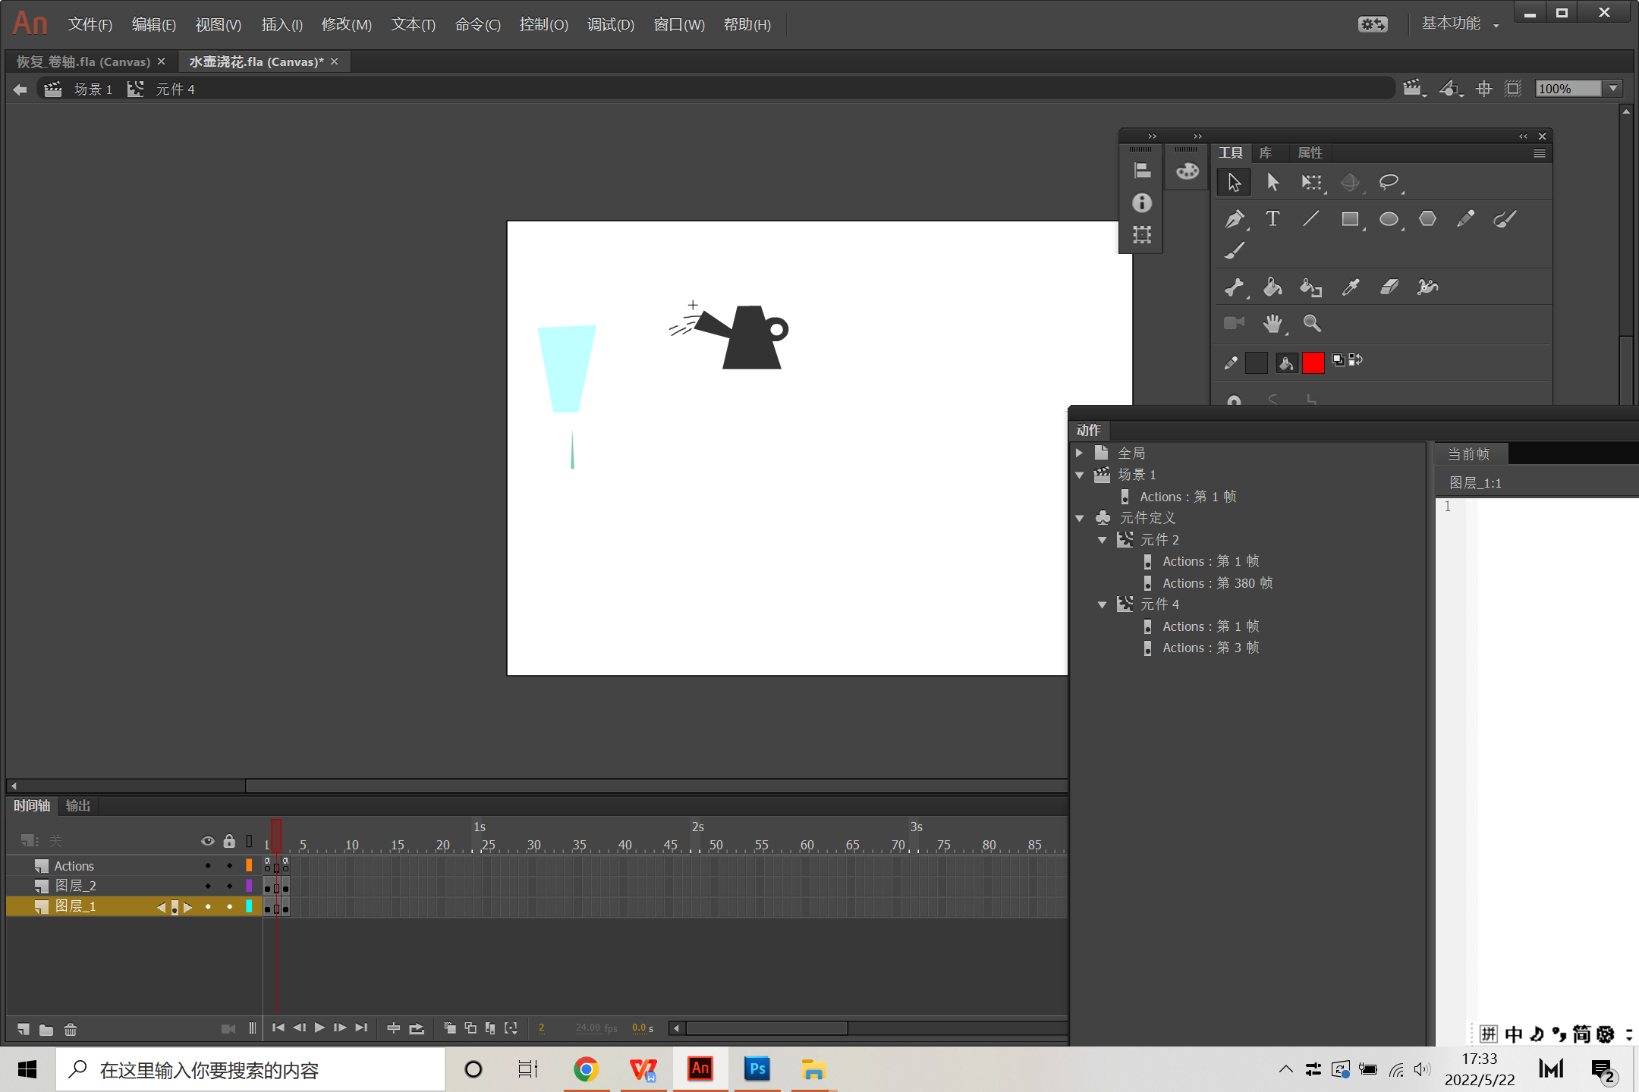Select the Zoom magnifier tool
The width and height of the screenshot is (1639, 1092).
pyautogui.click(x=1312, y=324)
